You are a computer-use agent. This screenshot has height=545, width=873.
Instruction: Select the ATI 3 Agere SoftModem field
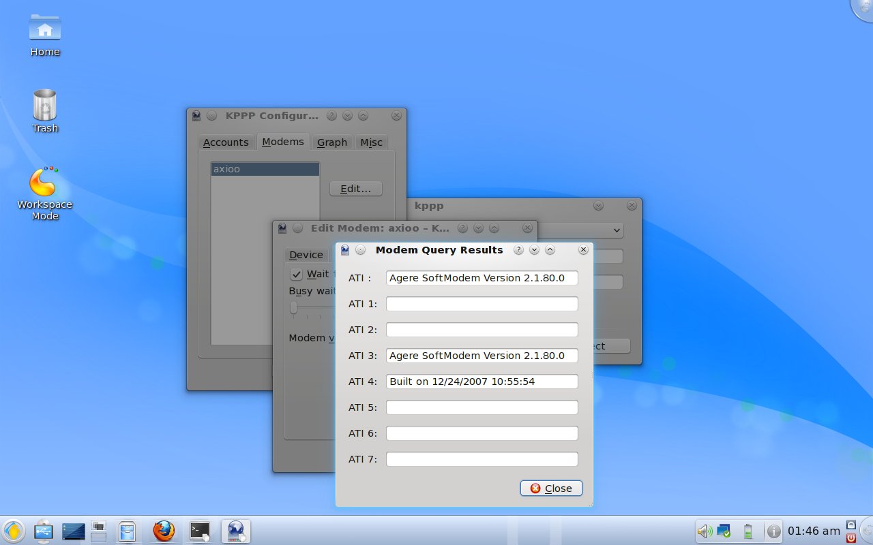[x=482, y=356]
